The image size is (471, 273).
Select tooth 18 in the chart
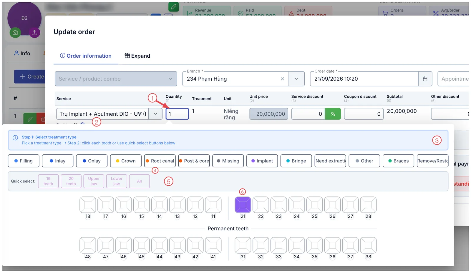tap(88, 205)
